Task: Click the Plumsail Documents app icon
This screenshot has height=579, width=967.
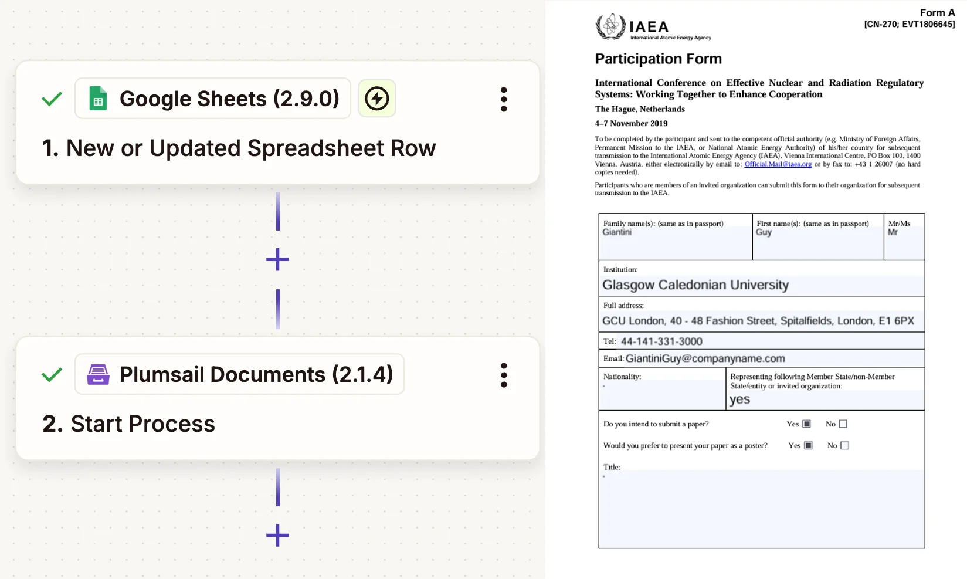Action: click(x=98, y=374)
